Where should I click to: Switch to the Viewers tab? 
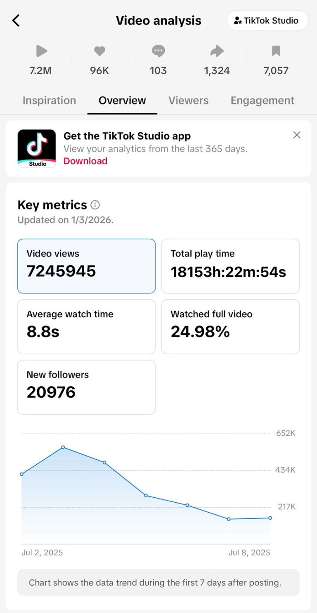click(189, 100)
